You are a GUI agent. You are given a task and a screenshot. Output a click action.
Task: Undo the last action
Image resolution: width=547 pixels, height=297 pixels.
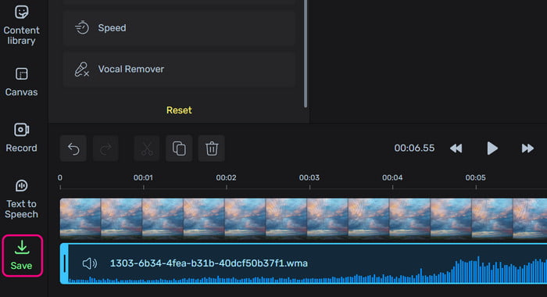[73, 148]
